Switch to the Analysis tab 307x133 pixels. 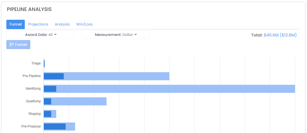62,24
